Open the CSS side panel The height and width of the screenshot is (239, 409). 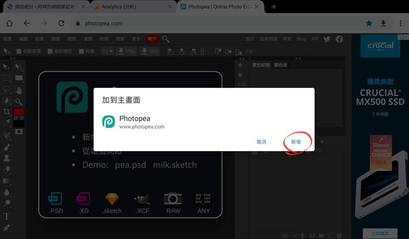click(x=242, y=85)
